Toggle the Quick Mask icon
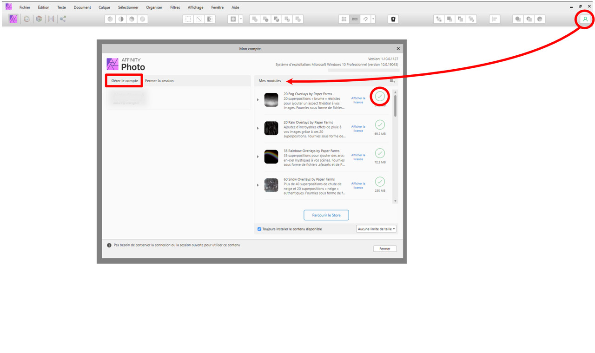The width and height of the screenshot is (595, 353). (233, 19)
